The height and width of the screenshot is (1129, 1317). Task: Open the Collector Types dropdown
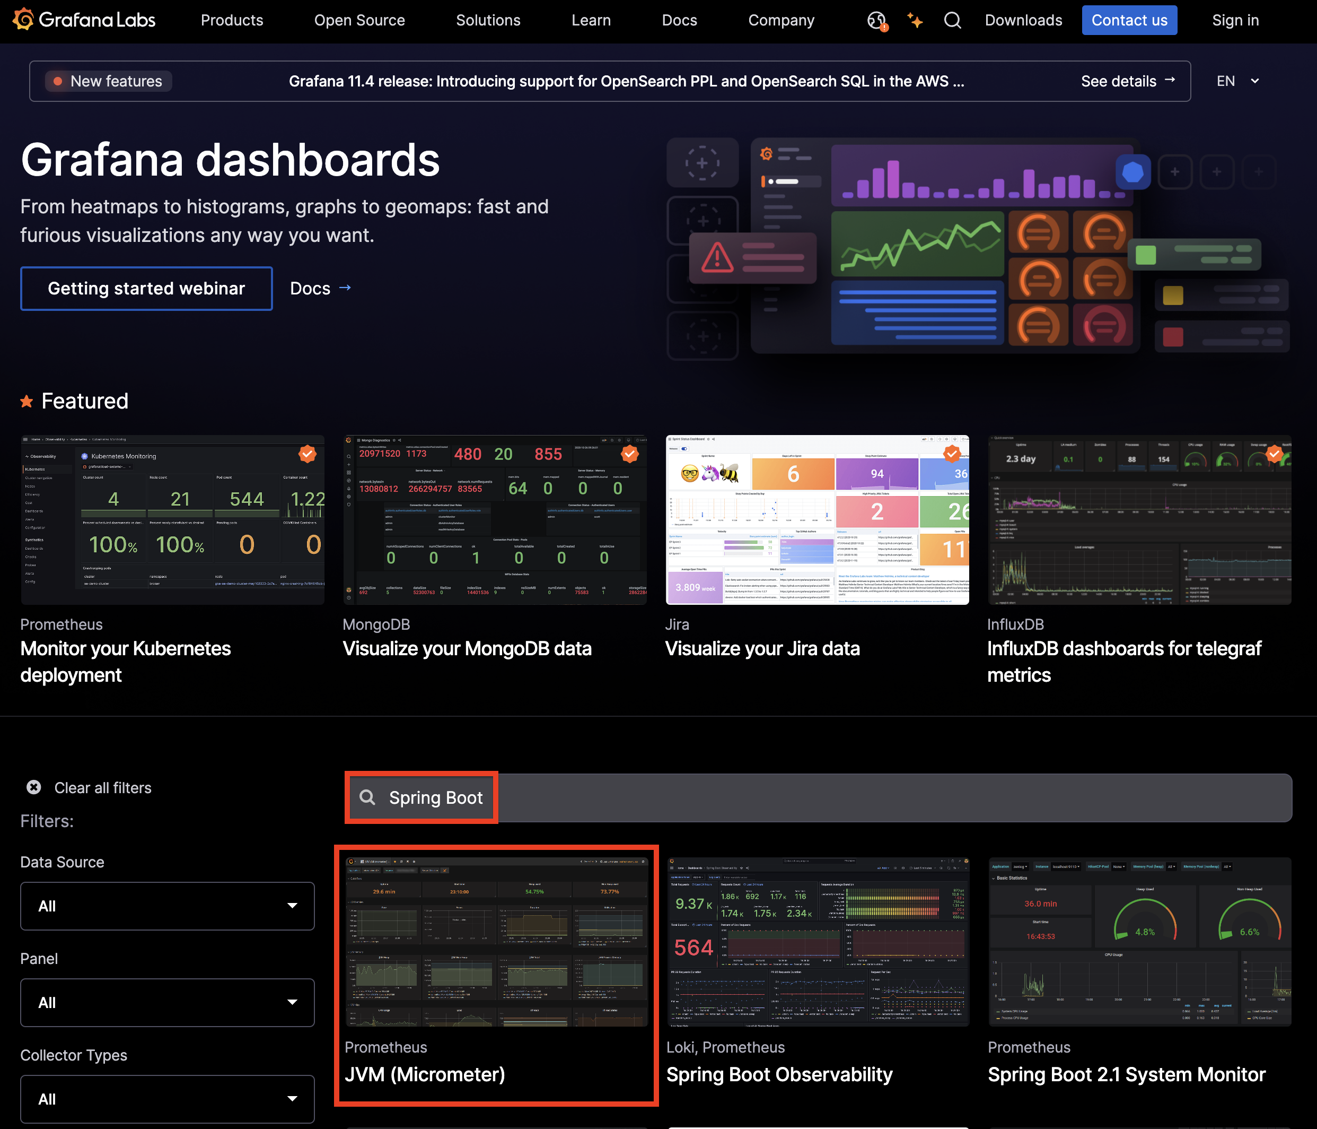tap(167, 1099)
